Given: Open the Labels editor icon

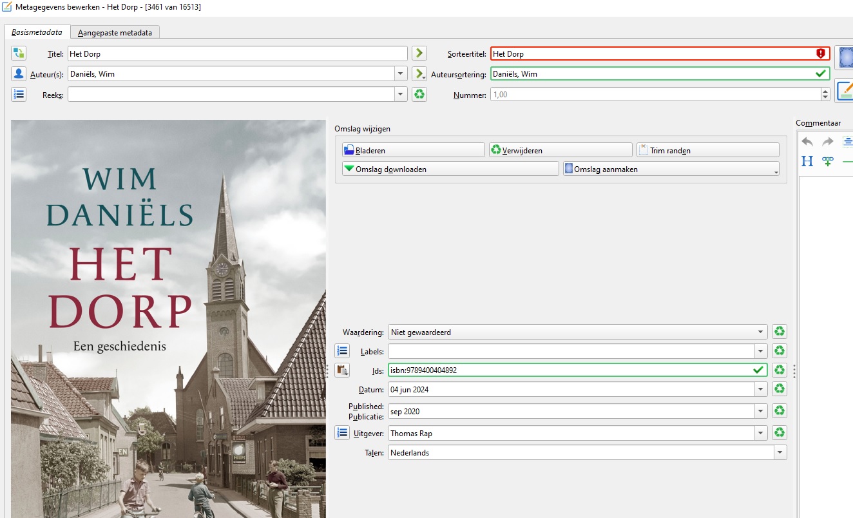Looking at the screenshot, I should click(x=342, y=351).
